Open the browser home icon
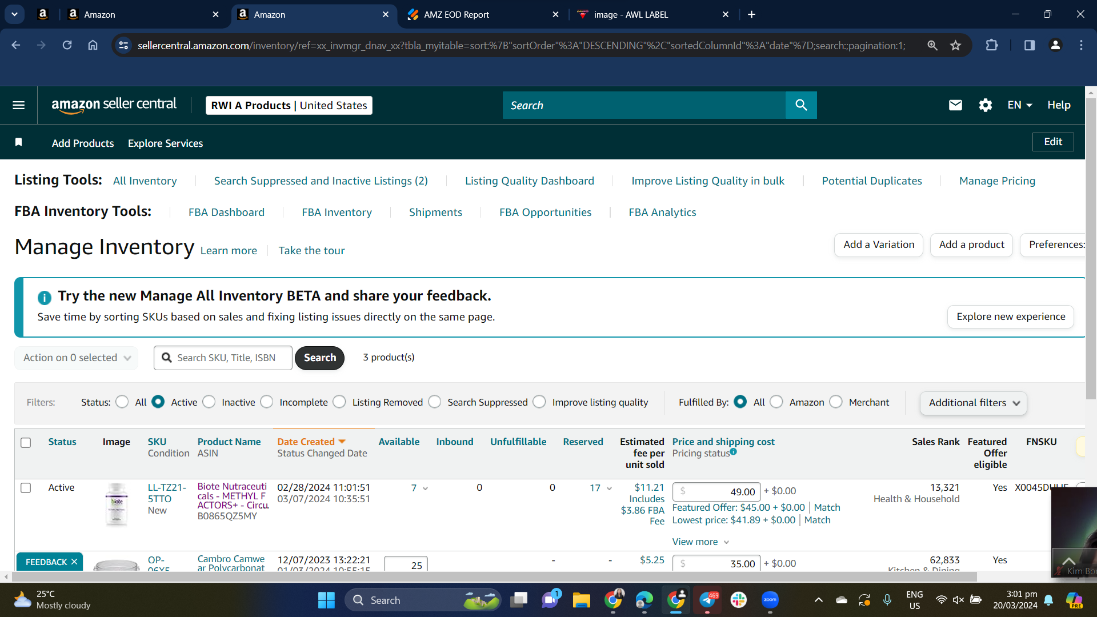Viewport: 1097px width, 617px height. click(x=93, y=45)
